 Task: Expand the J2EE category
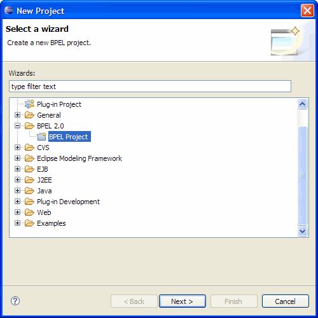click(x=17, y=180)
